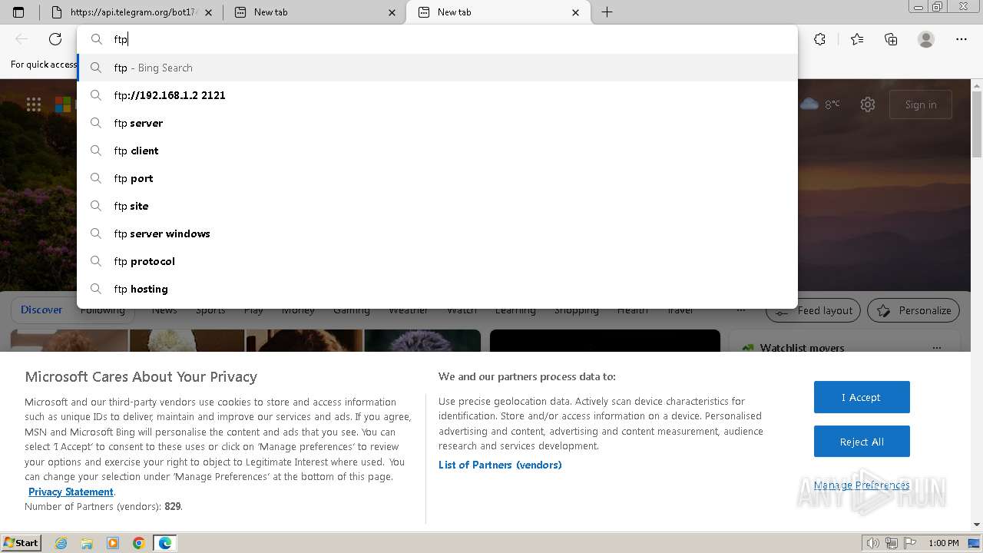The image size is (983, 553).
Task: Open Action Center flag tray icon
Action: [x=909, y=543]
